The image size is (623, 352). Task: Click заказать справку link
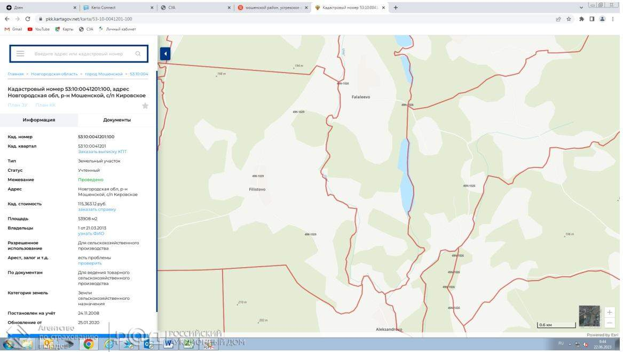pos(97,210)
